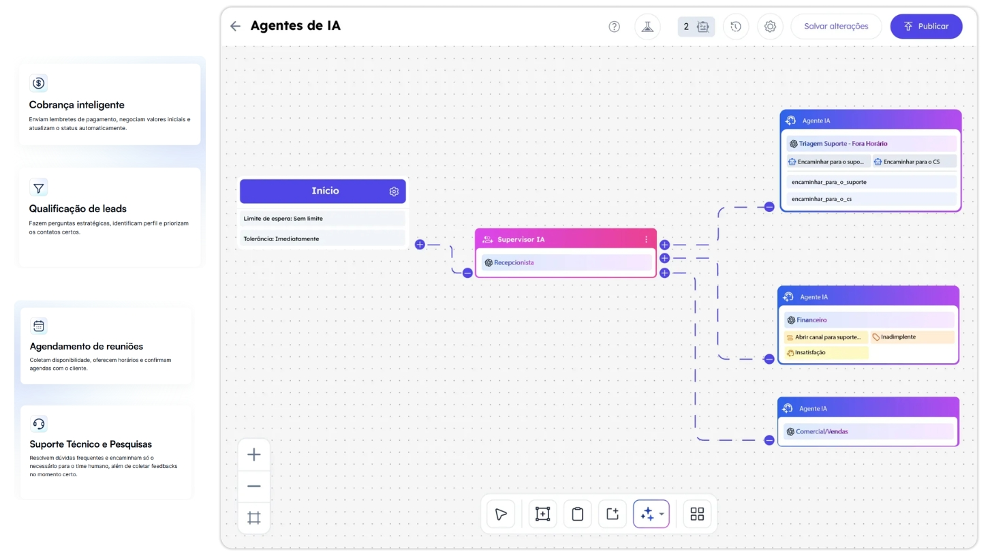Click the add note tool
Screen dimensions: 992x556
613,514
